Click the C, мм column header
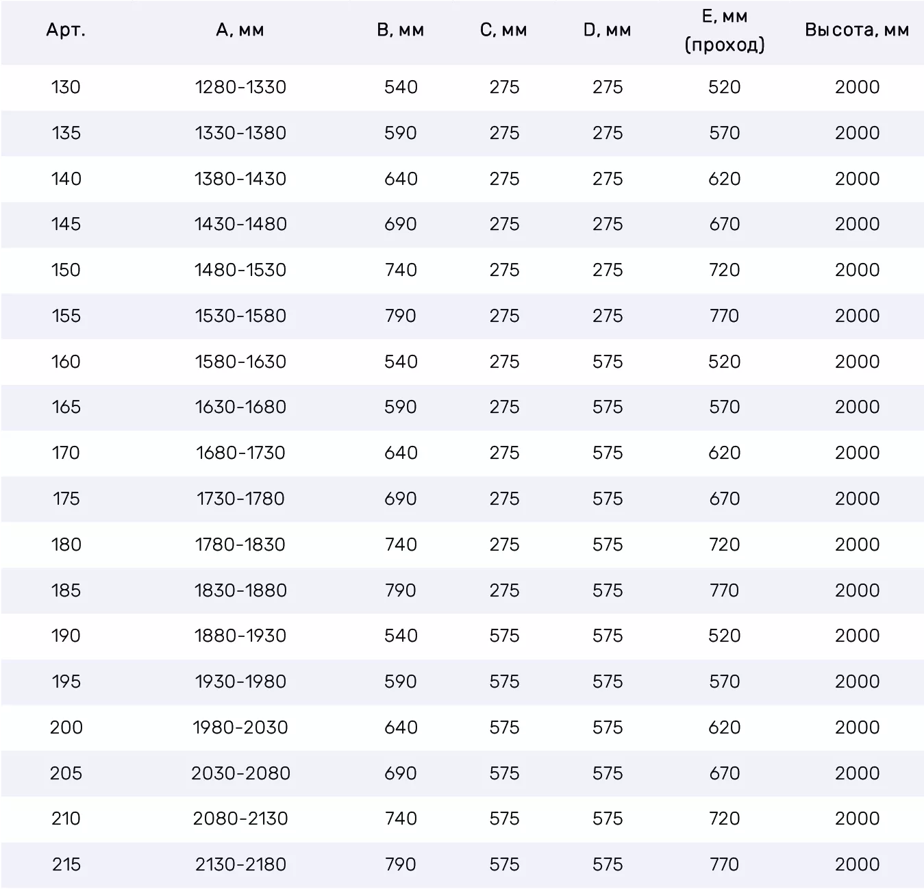The image size is (924, 889). 504,30
